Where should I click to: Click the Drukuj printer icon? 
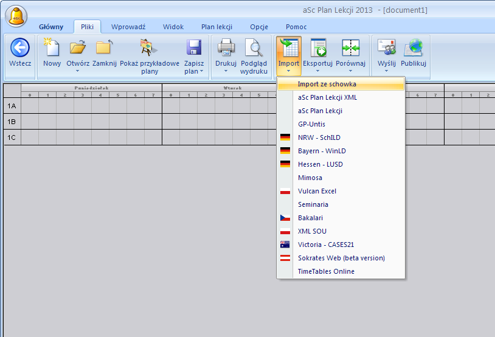(x=226, y=48)
